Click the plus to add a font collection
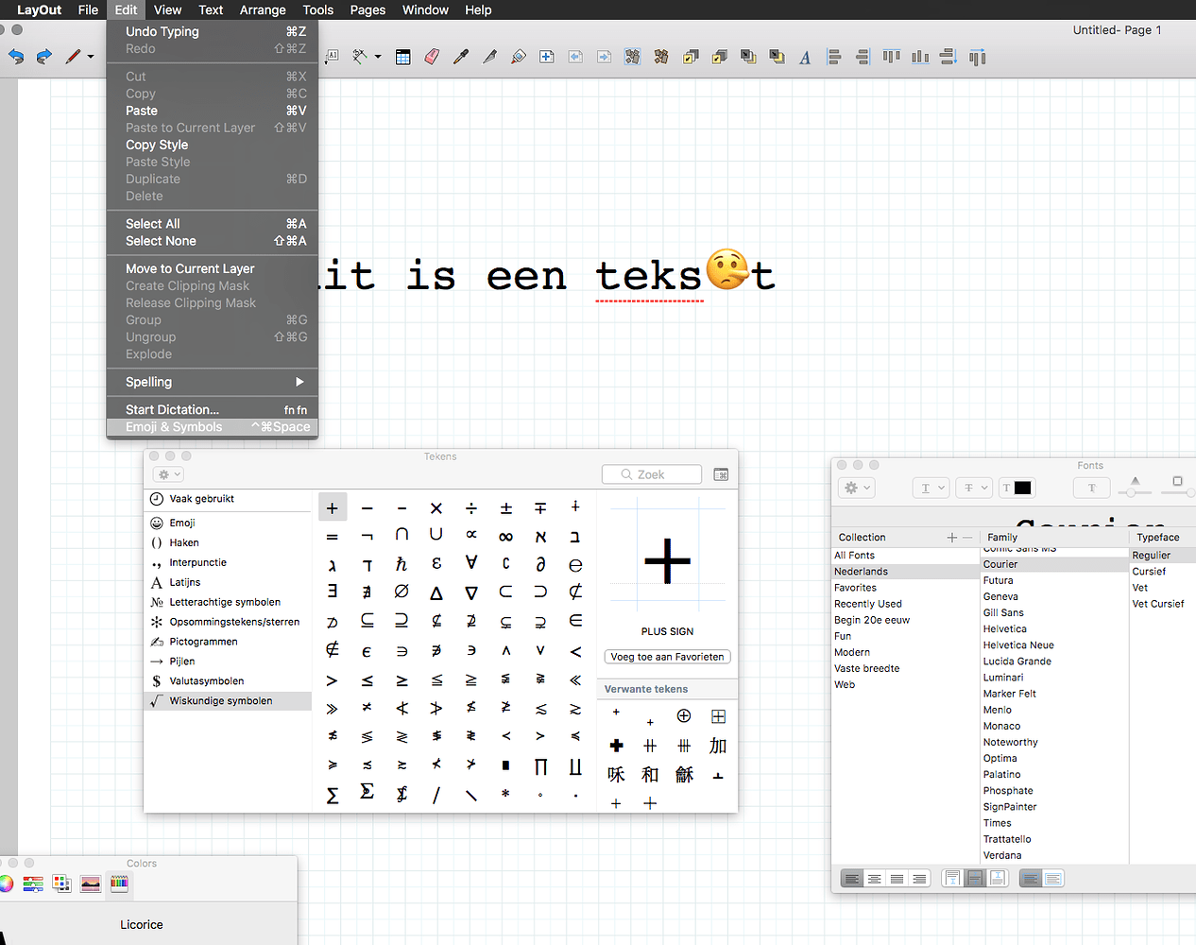The width and height of the screenshot is (1196, 945). pos(951,536)
